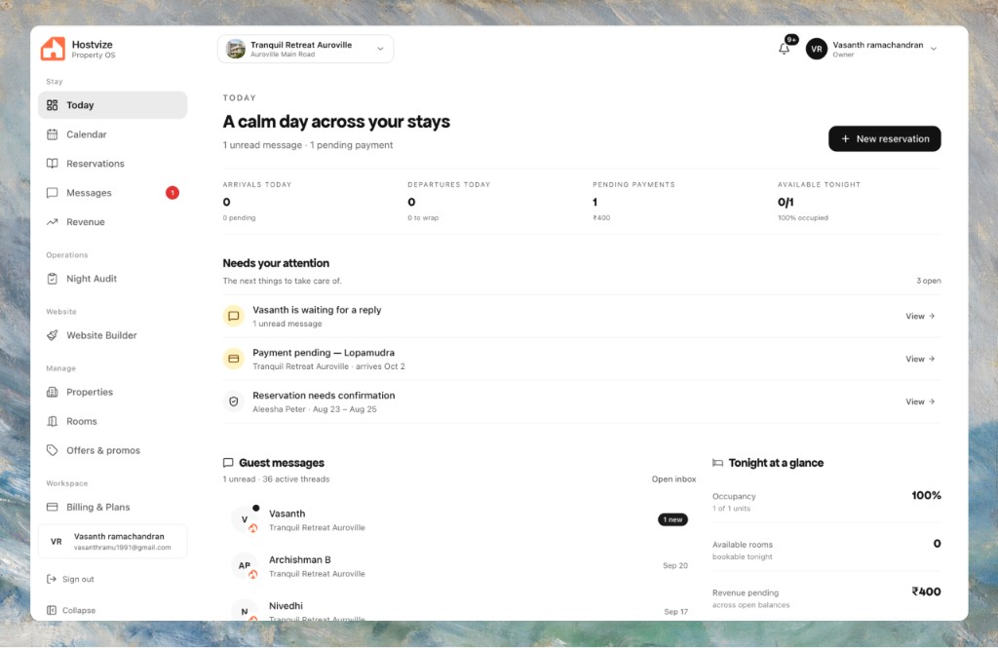This screenshot has height=648, width=998.
Task: Click the bed icon beside Tonight at a glance
Action: coord(718,463)
